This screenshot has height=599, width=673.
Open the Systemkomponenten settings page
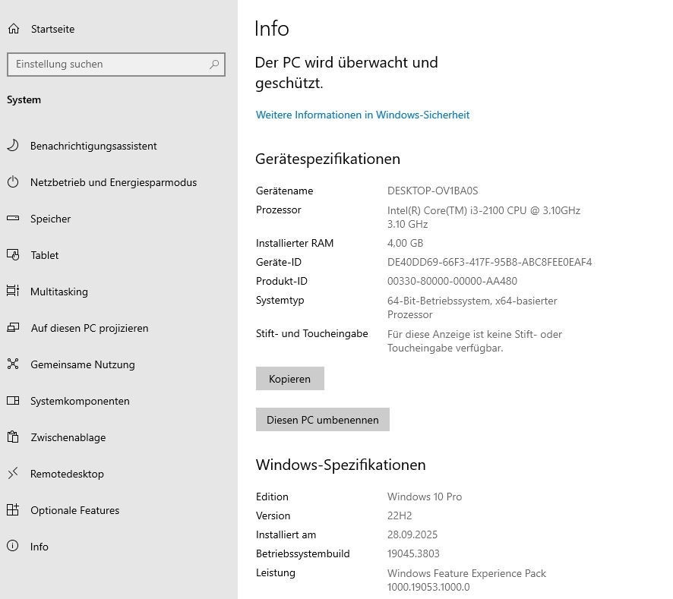tap(80, 401)
